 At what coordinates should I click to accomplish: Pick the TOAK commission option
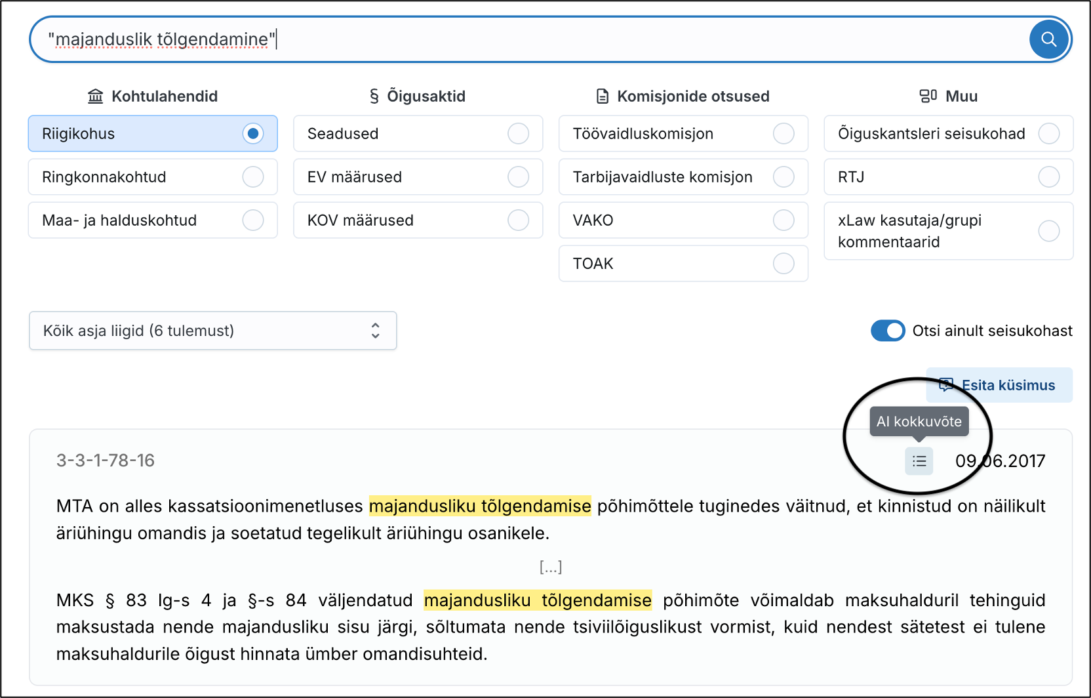click(783, 264)
